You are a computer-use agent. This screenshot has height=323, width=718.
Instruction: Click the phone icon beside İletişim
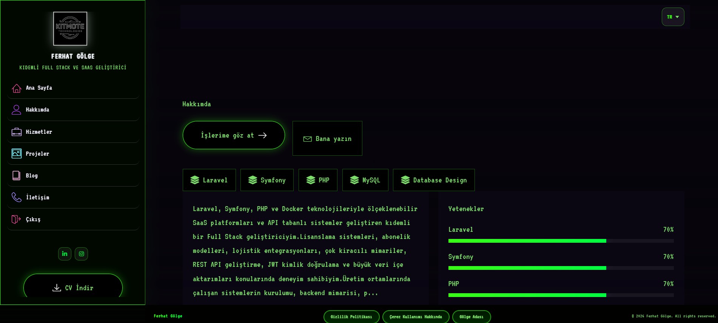(17, 197)
